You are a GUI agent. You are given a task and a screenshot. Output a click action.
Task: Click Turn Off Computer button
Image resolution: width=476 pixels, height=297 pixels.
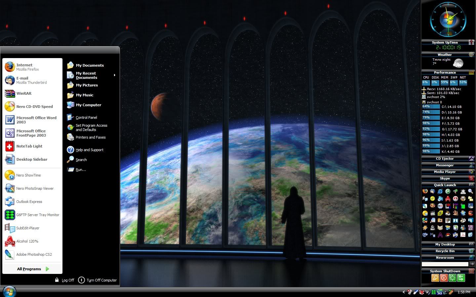(98, 280)
